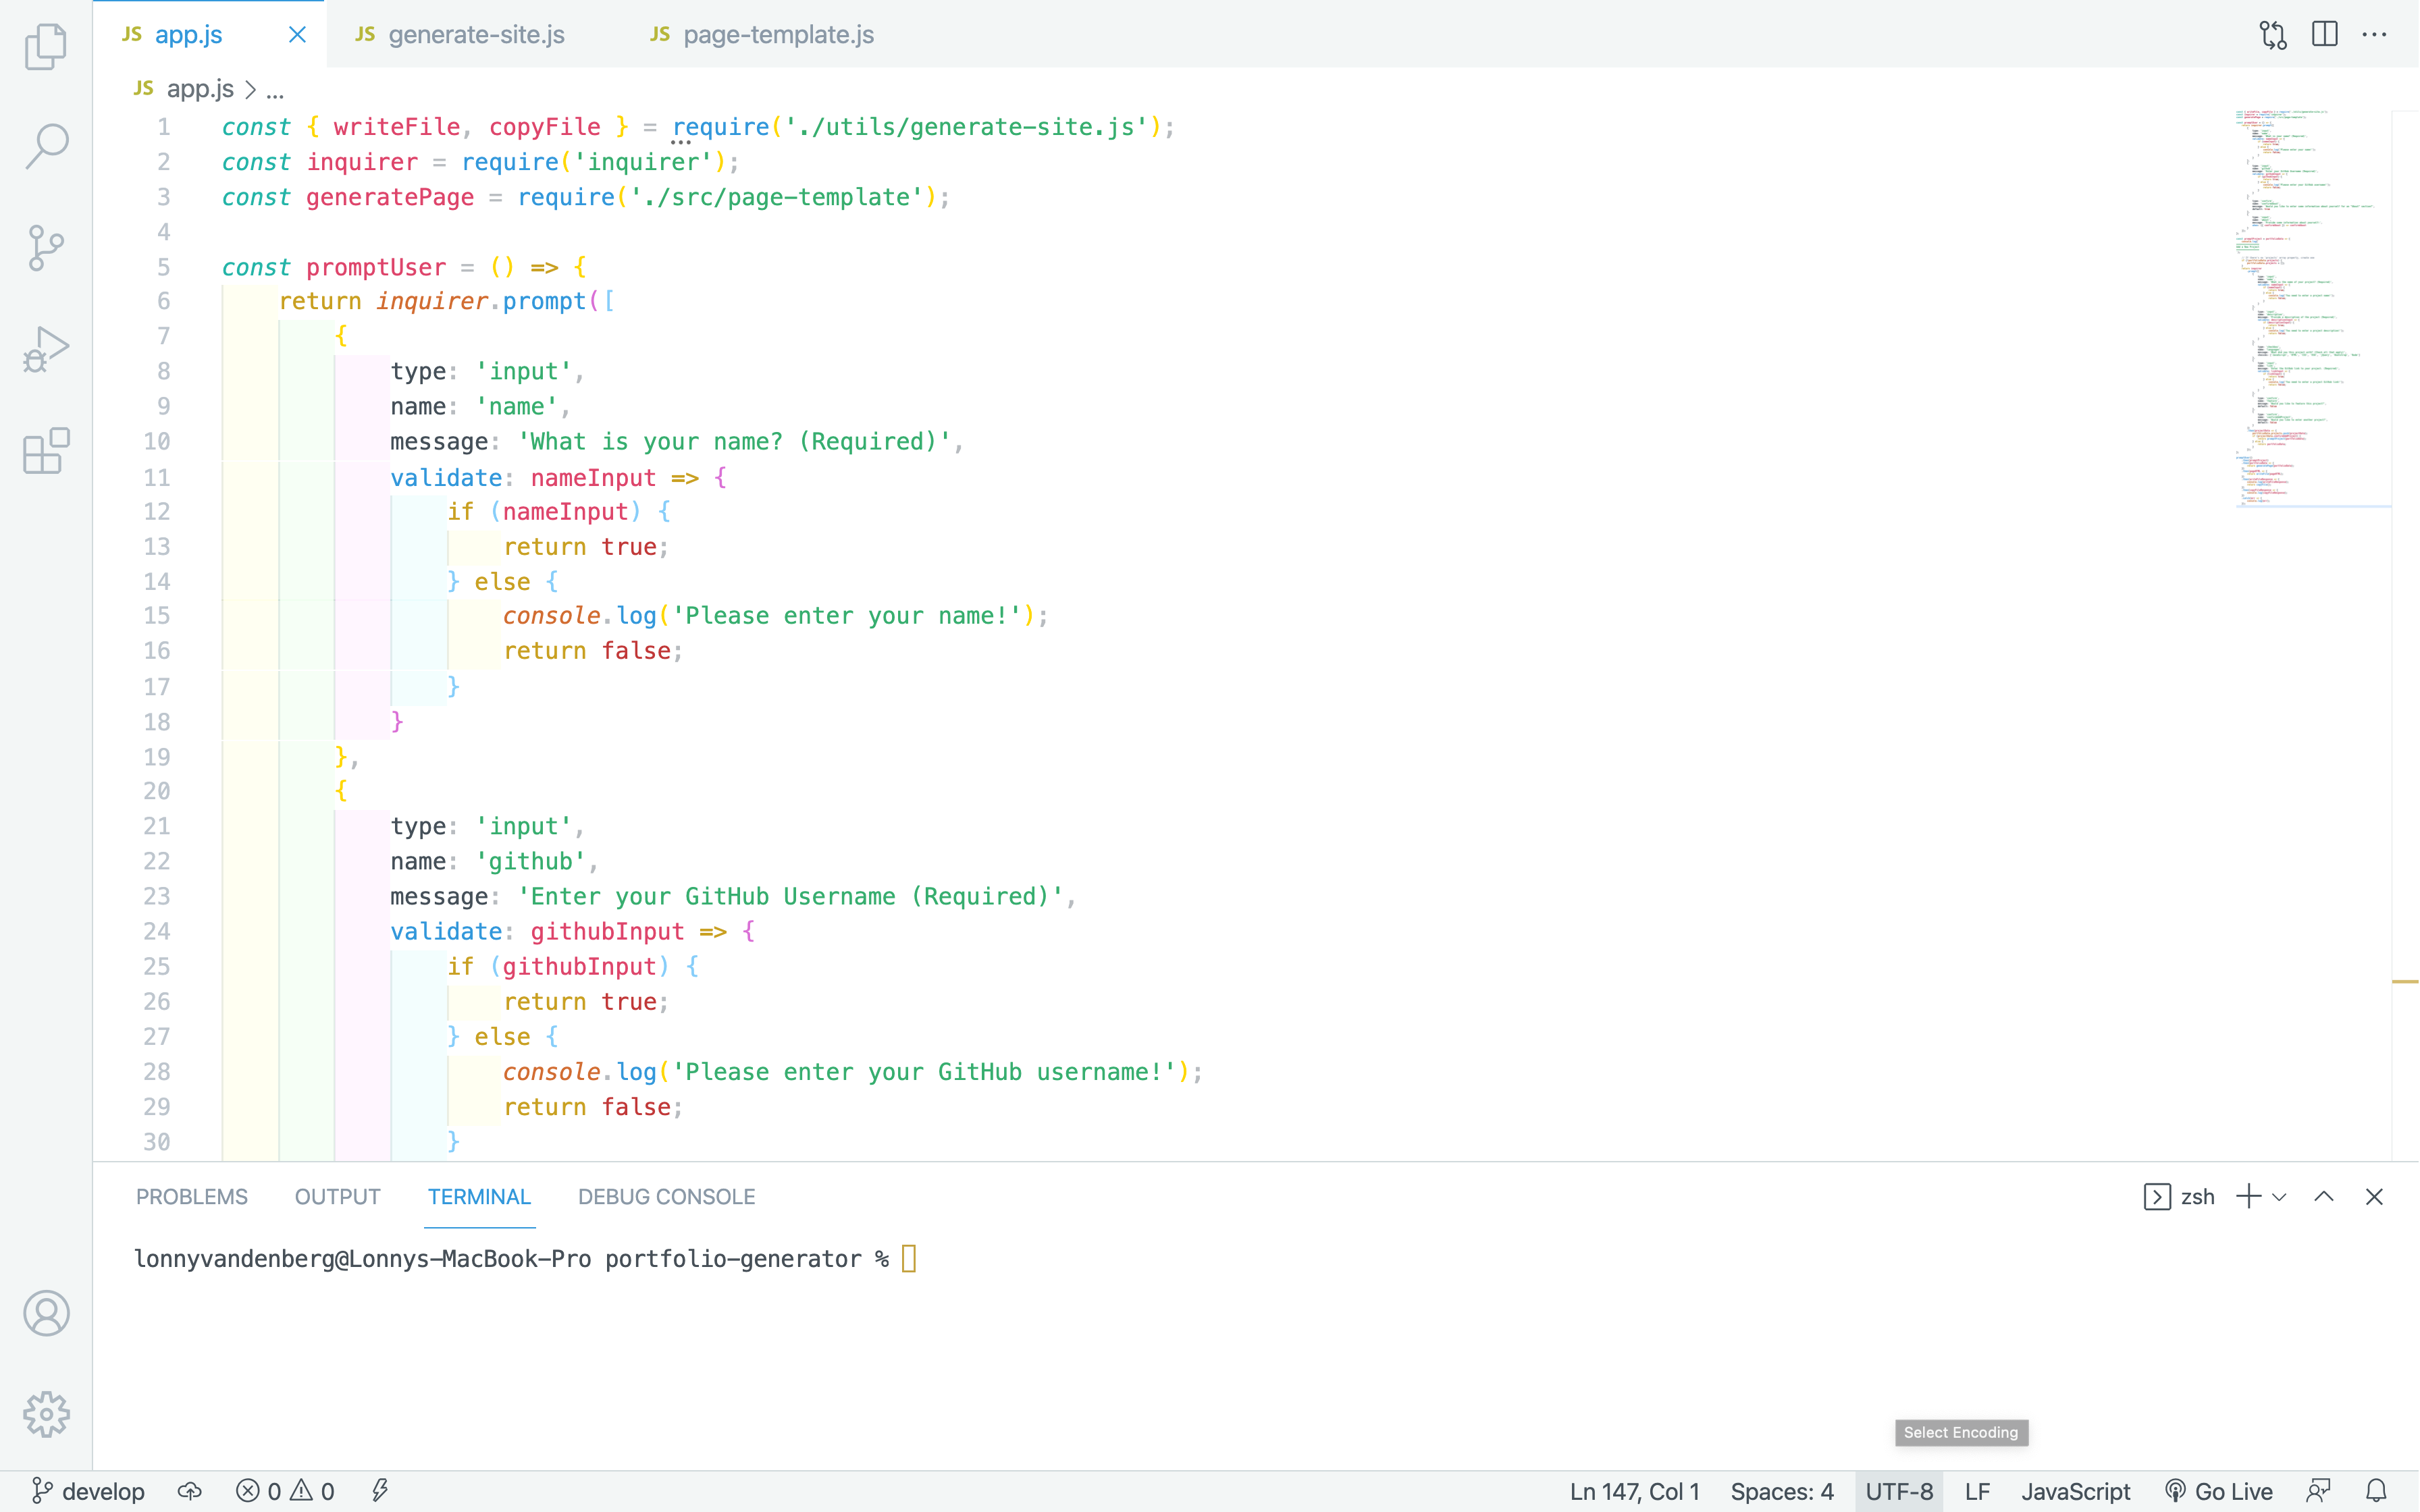Split the editor to the right
Screen dimensions: 2420x1512
point(2324,33)
